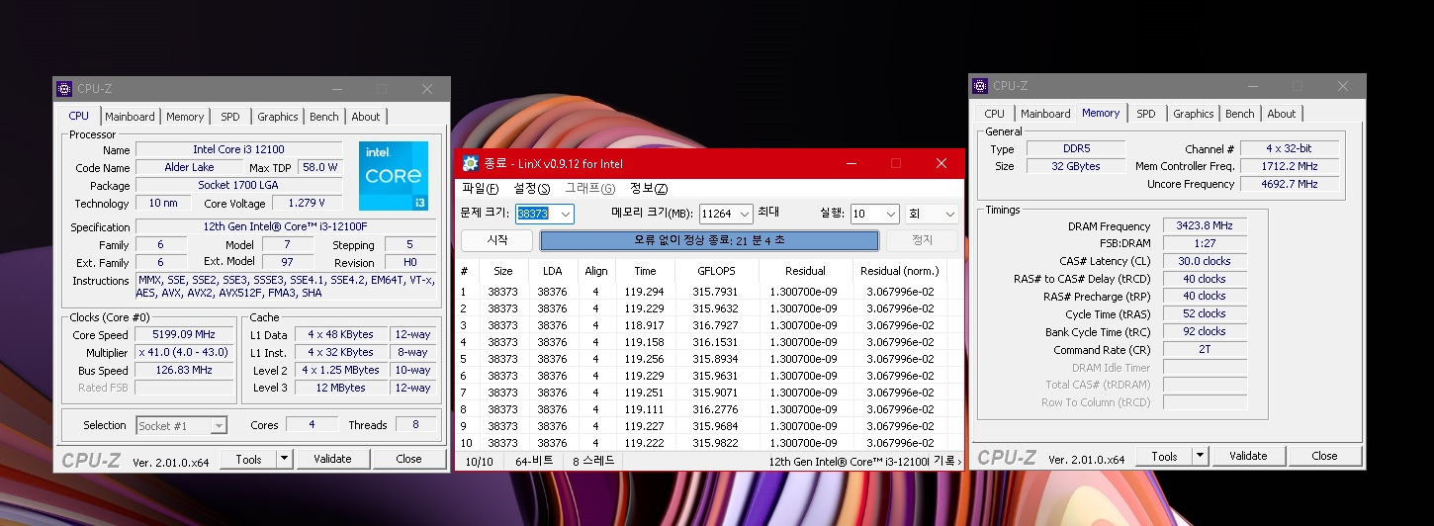Click the Uncore Frequency value 4692.7 MHz

click(1290, 185)
